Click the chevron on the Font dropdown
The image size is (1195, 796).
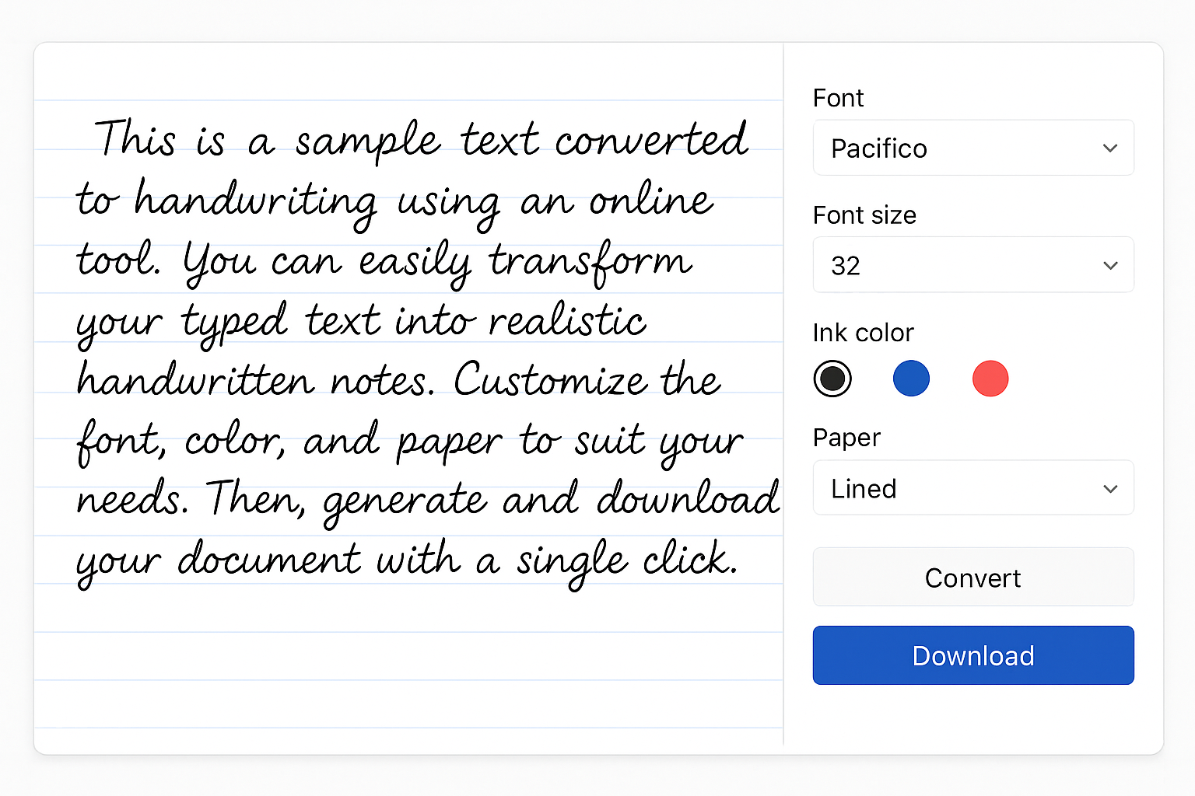(x=1110, y=148)
